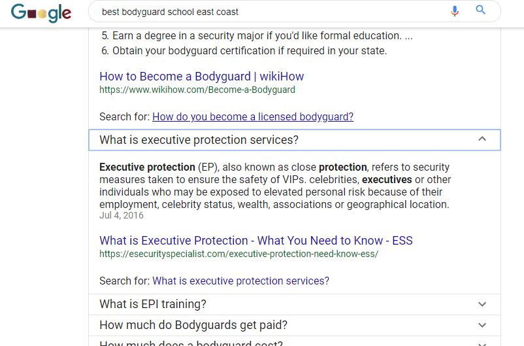Screen dimensions: 524x346
Task: Start voice search with microphone icon
Action: tap(455, 11)
